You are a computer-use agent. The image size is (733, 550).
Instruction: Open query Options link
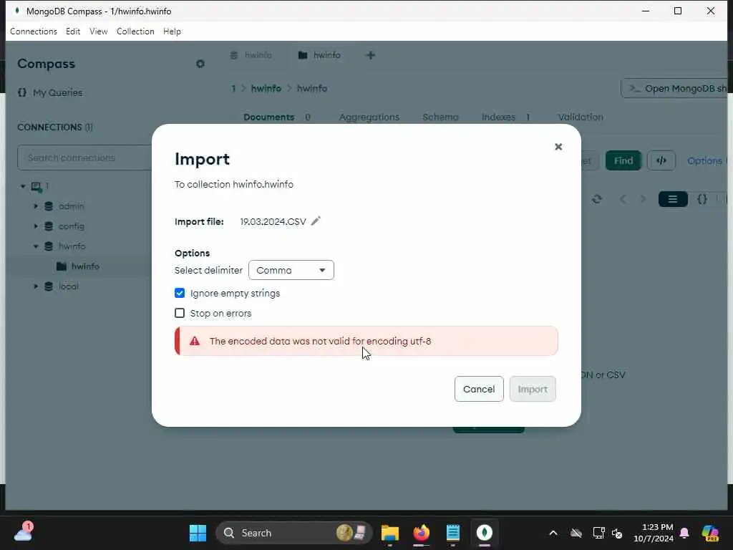coord(704,160)
